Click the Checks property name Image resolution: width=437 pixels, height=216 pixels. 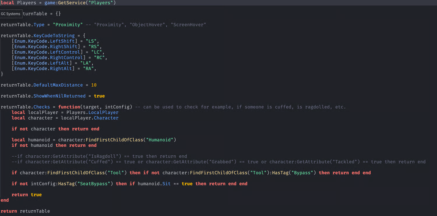42,107
